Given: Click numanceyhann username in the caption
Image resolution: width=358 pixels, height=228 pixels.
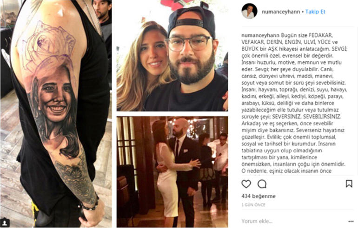Looking at the screenshot, I should click(x=260, y=35).
